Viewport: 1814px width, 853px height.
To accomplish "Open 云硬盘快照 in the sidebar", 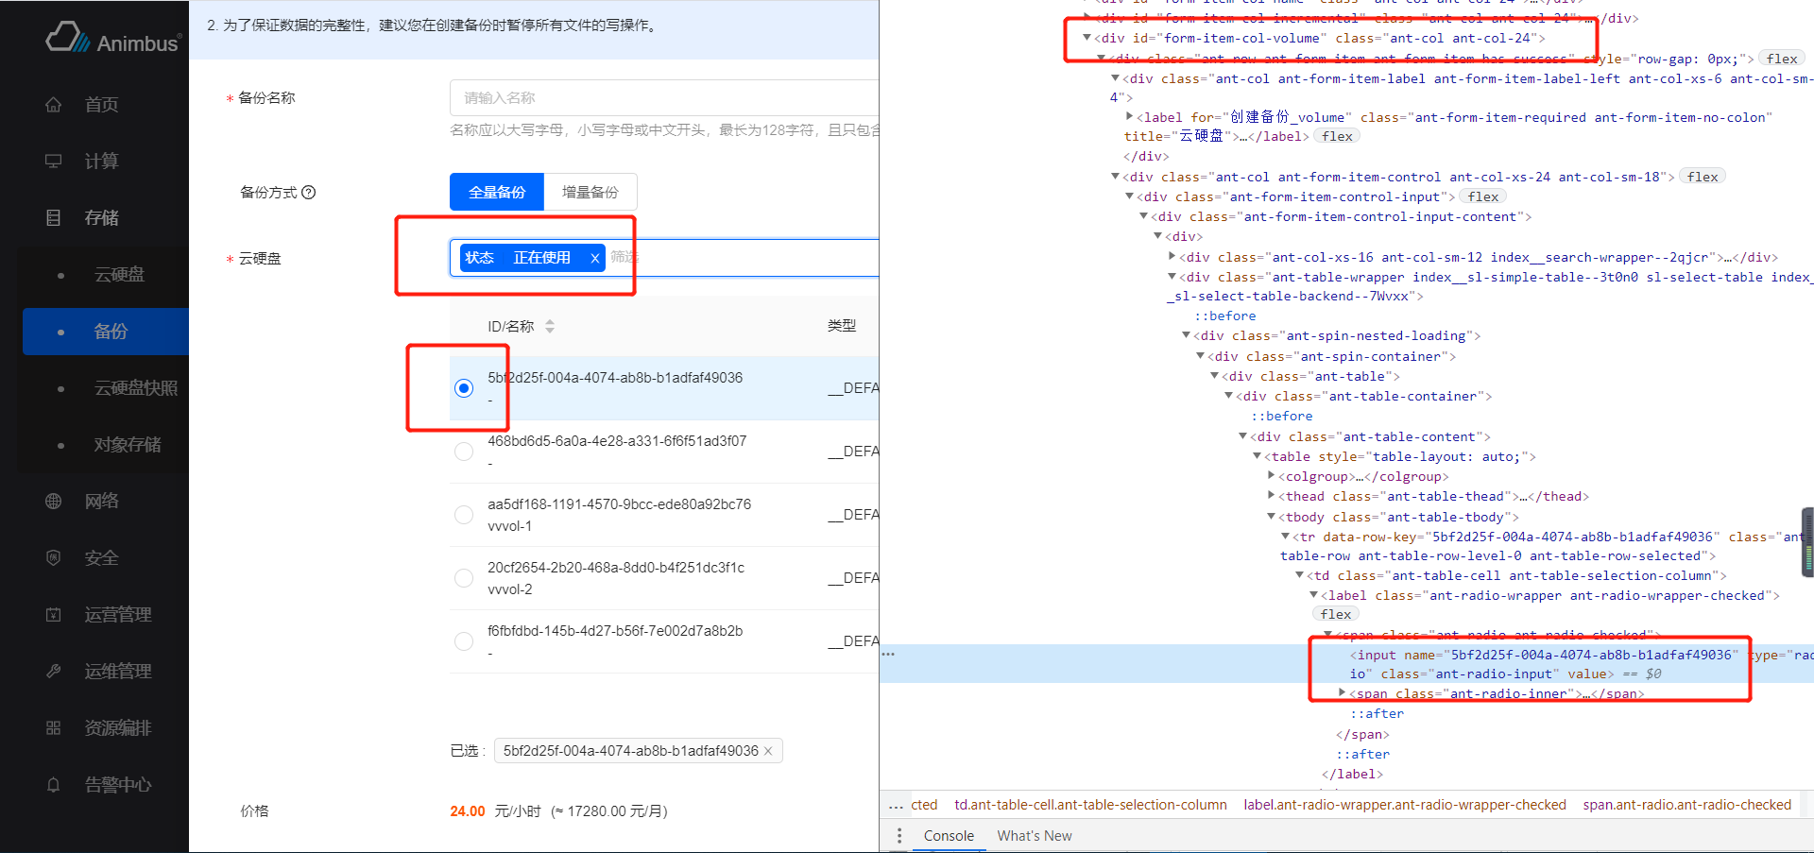I will (136, 388).
